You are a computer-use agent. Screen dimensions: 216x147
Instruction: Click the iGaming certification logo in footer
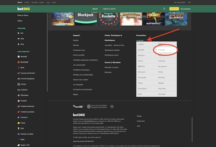(79, 106)
